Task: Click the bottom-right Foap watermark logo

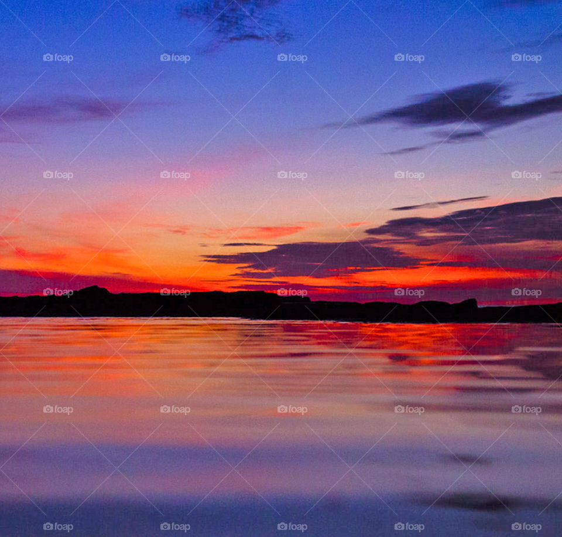Action: (526, 527)
